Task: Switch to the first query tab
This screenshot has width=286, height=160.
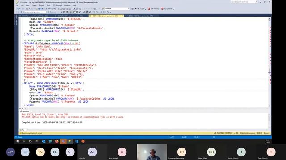Action: 34,16
